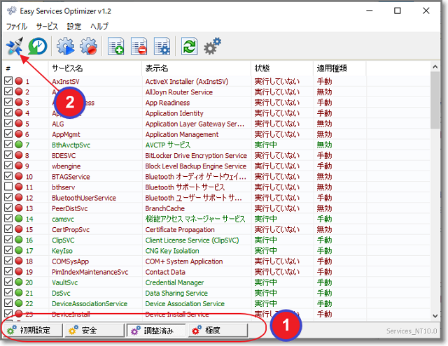
Task: Click the gear icon with blue play arrow
Action: [x=66, y=47]
